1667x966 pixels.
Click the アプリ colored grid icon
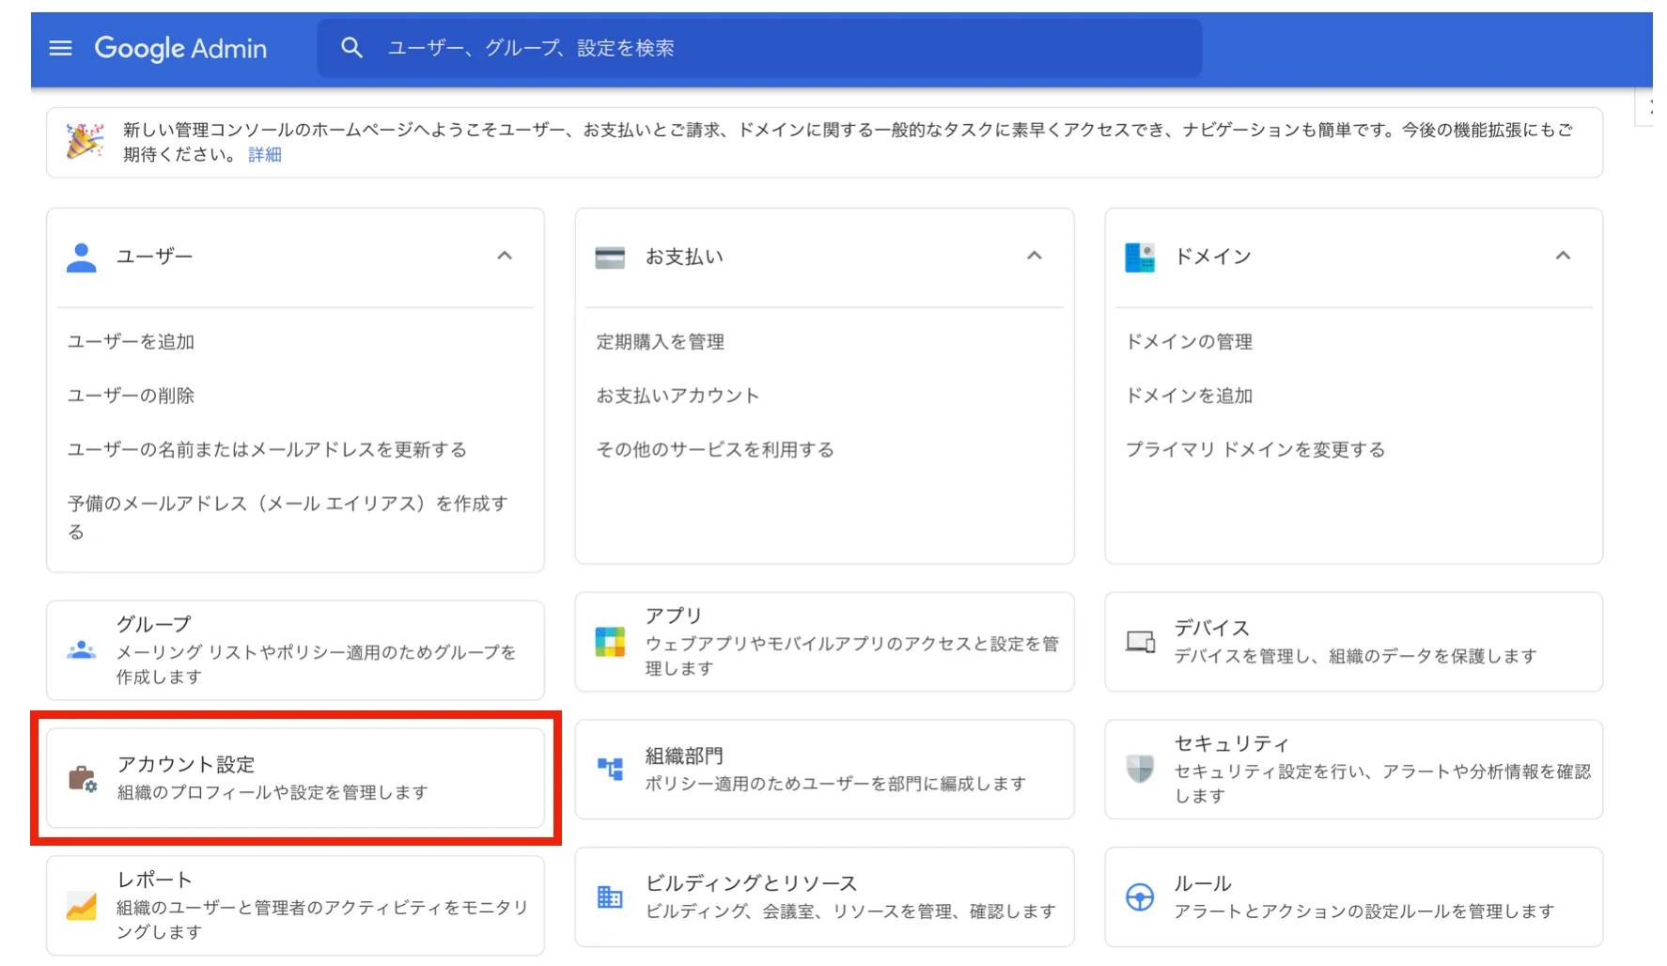(610, 642)
